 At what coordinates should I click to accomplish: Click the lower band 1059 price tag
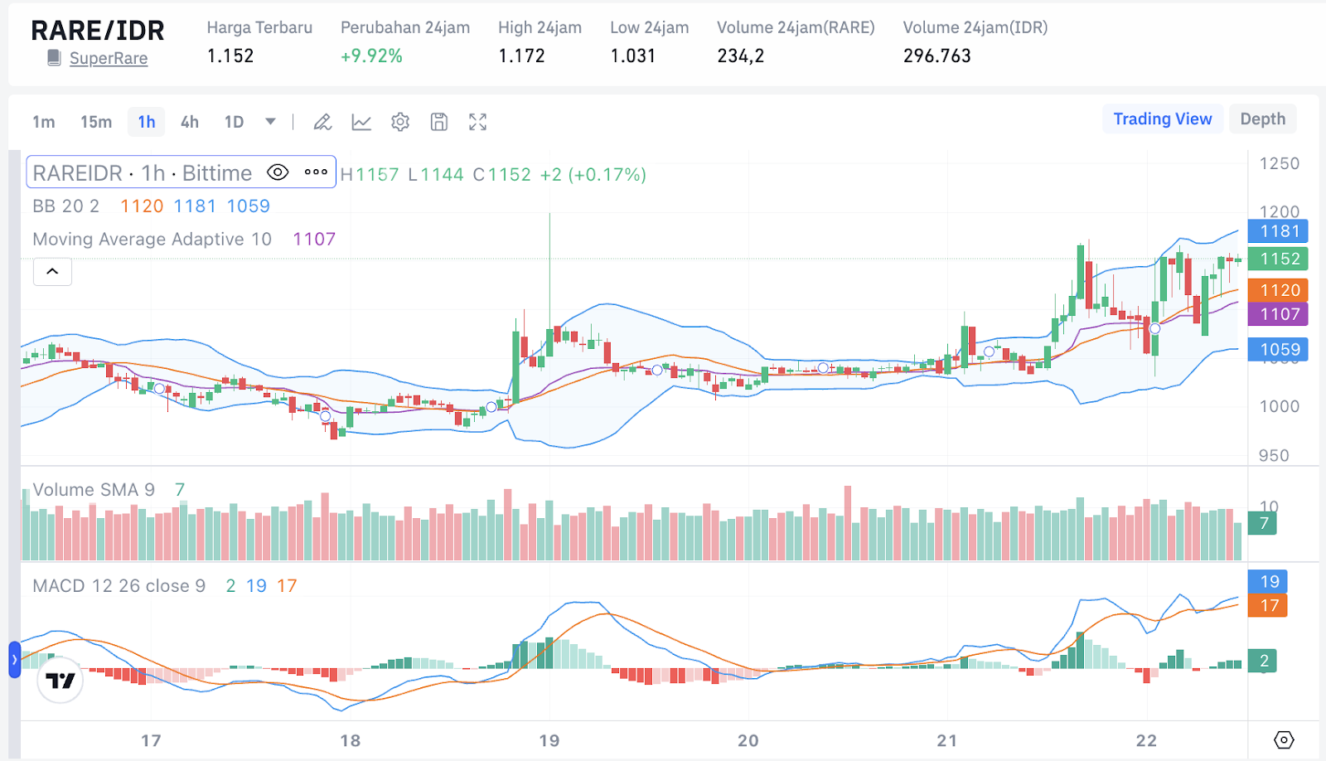tap(1279, 350)
